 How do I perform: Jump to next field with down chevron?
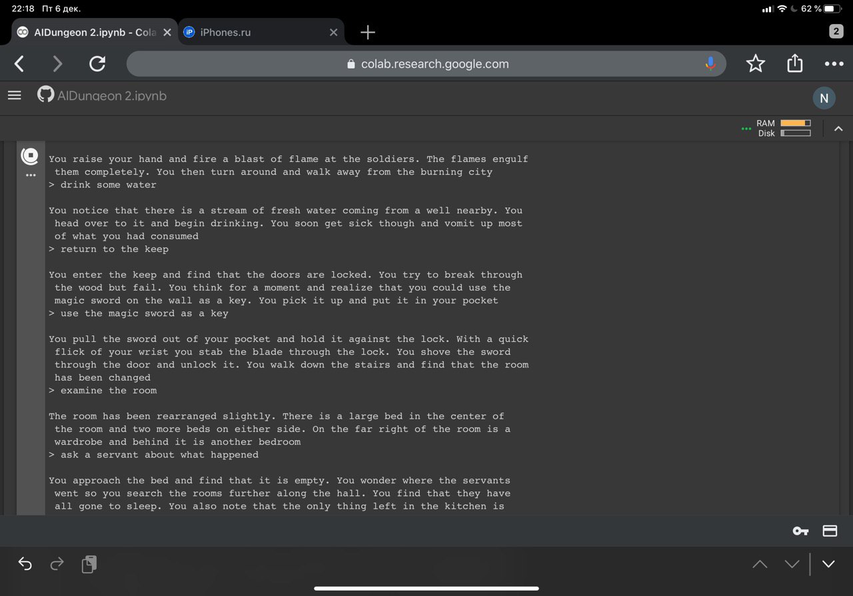(x=792, y=564)
